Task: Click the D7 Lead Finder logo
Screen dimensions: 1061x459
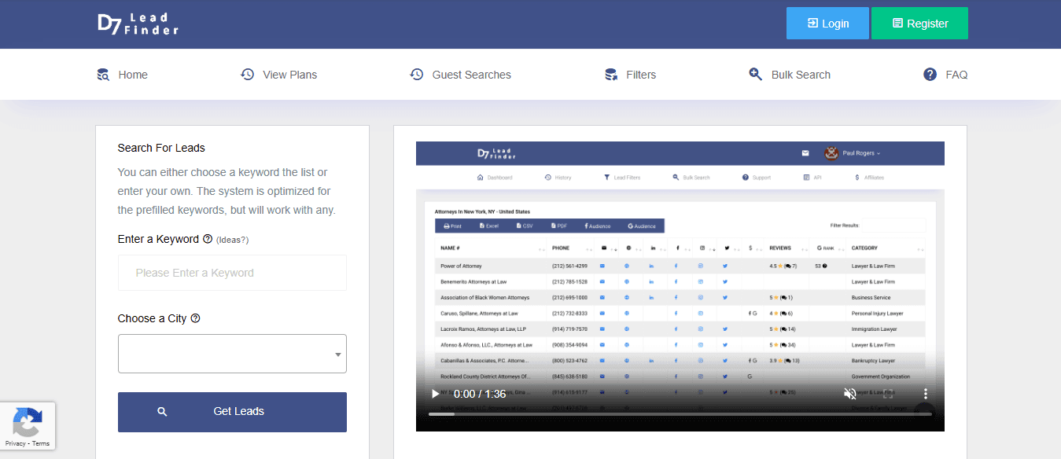Action: coord(138,24)
